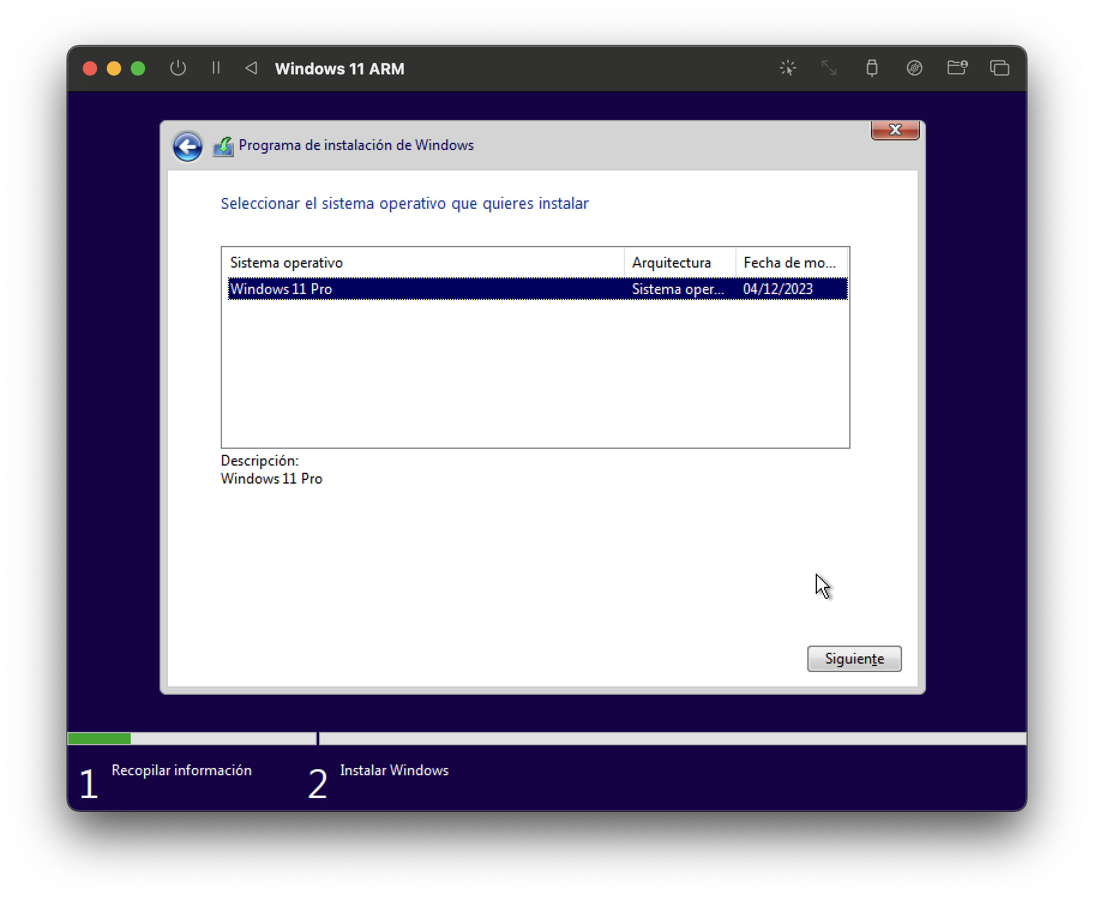Click the VM power button icon
Image resolution: width=1094 pixels, height=900 pixels.
click(178, 68)
